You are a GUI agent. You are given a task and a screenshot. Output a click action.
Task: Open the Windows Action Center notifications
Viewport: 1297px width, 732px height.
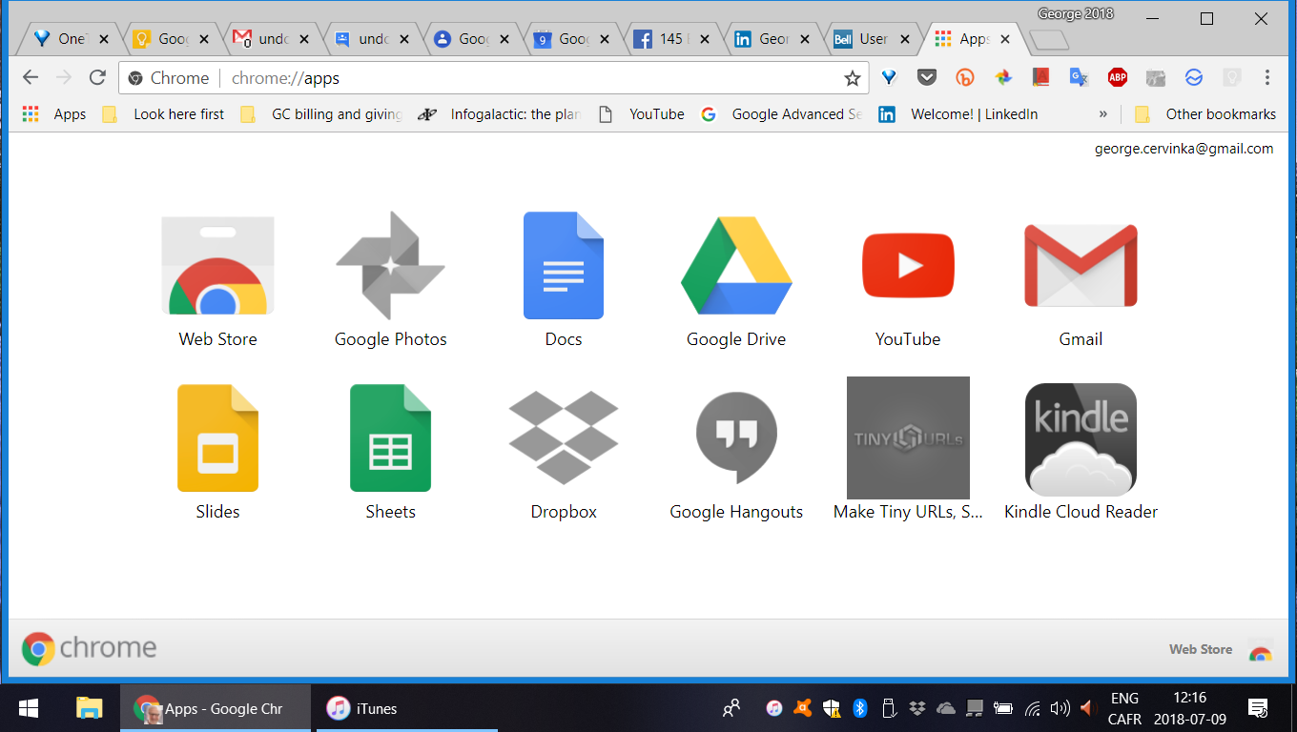1258,708
